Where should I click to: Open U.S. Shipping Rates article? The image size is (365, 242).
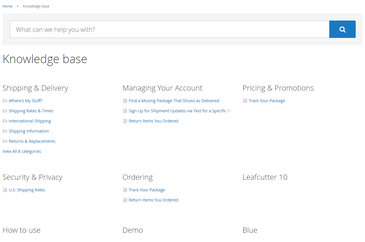(27, 190)
